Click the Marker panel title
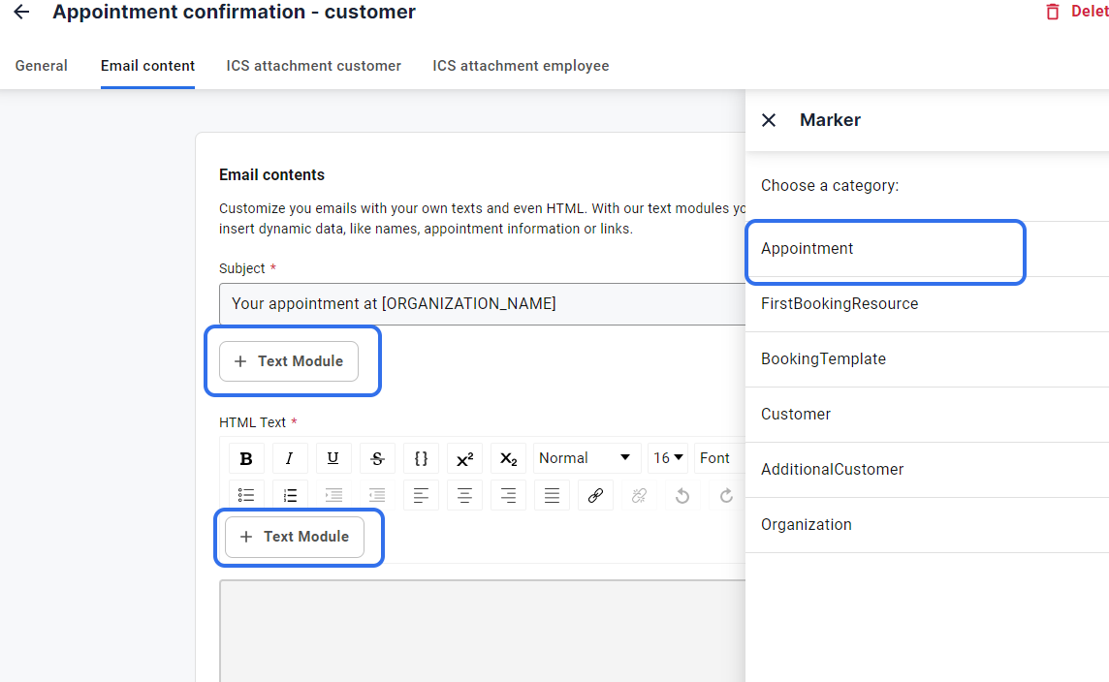 tap(830, 120)
